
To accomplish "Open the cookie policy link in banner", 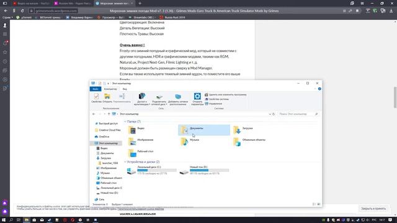I will (x=141, y=209).
